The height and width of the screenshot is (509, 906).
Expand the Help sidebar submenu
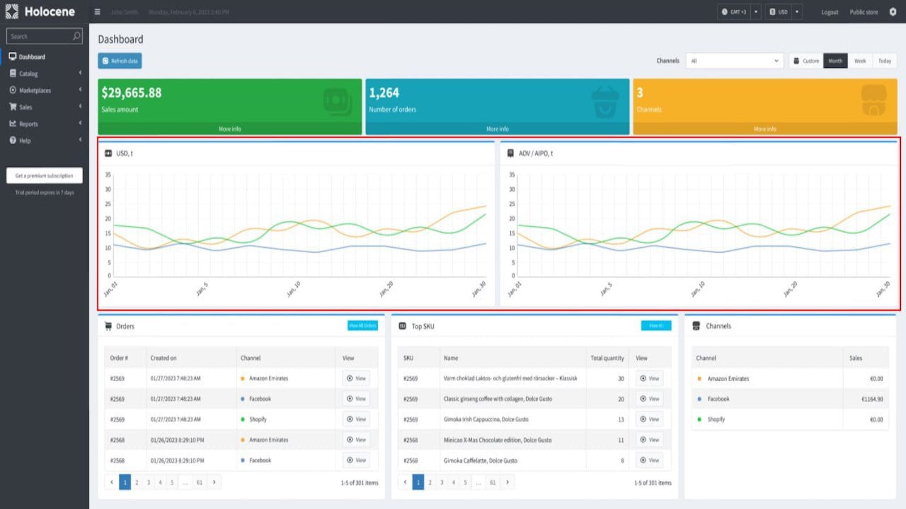click(80, 140)
